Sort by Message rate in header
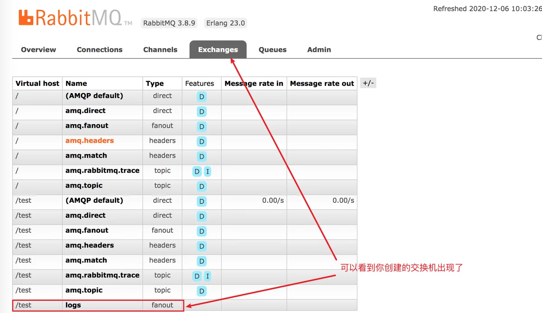542x313 pixels. (253, 84)
